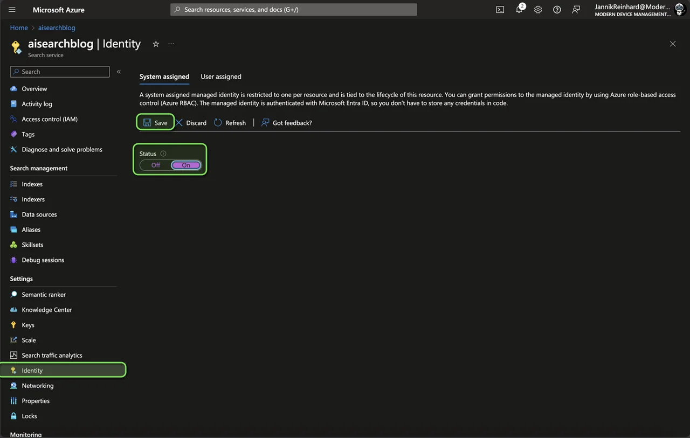This screenshot has width=690, height=438.
Task: Click the account avatar picture
Action: (680, 10)
